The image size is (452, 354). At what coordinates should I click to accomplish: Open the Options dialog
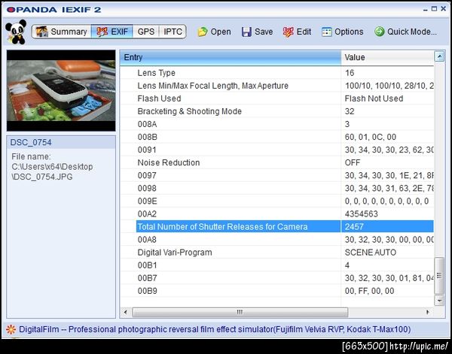pos(343,32)
